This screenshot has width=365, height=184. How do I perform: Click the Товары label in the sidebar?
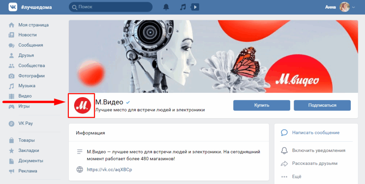click(26, 140)
